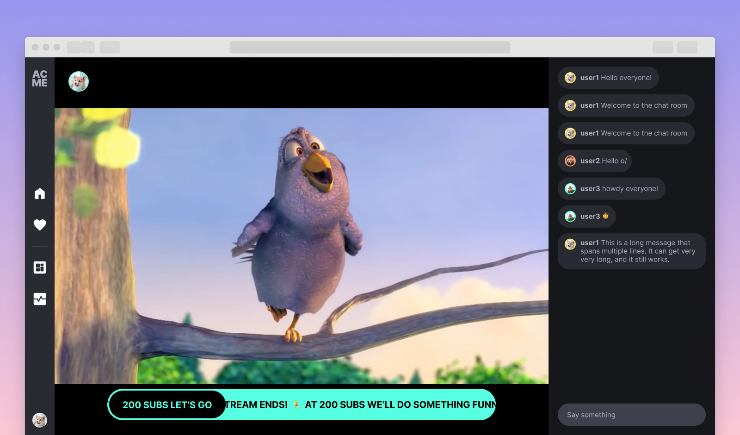
Task: Click the '200 SUBS LET'S GO' badge
Action: [167, 405]
